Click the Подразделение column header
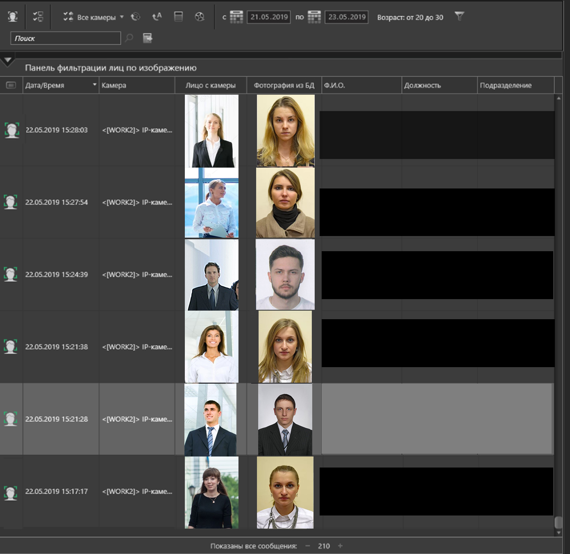Image resolution: width=570 pixels, height=554 pixels. click(515, 85)
